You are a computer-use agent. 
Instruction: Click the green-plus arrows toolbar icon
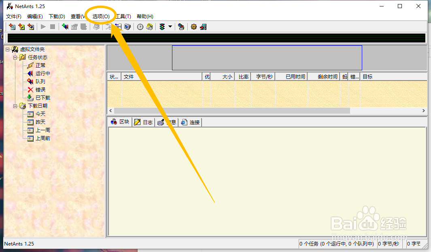point(65,27)
